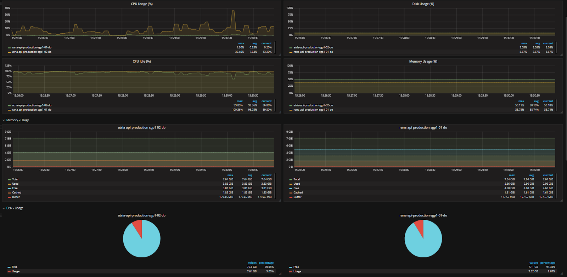Open atria-api-production-sgp1-02-do memory graph title menu
567x277 pixels.
coord(142,127)
